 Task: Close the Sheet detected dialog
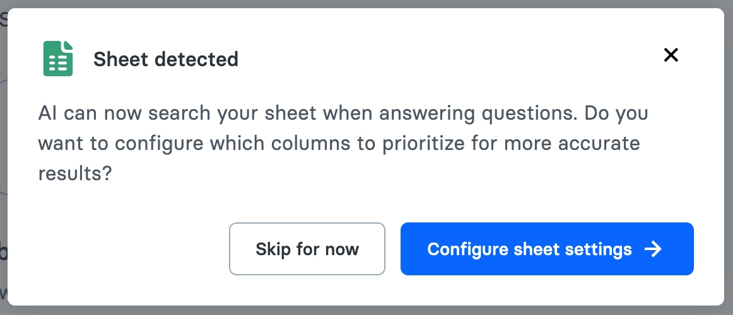(671, 55)
